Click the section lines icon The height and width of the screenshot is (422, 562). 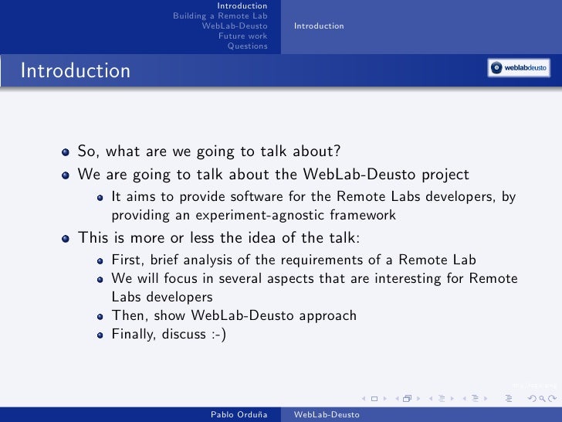click(x=475, y=398)
